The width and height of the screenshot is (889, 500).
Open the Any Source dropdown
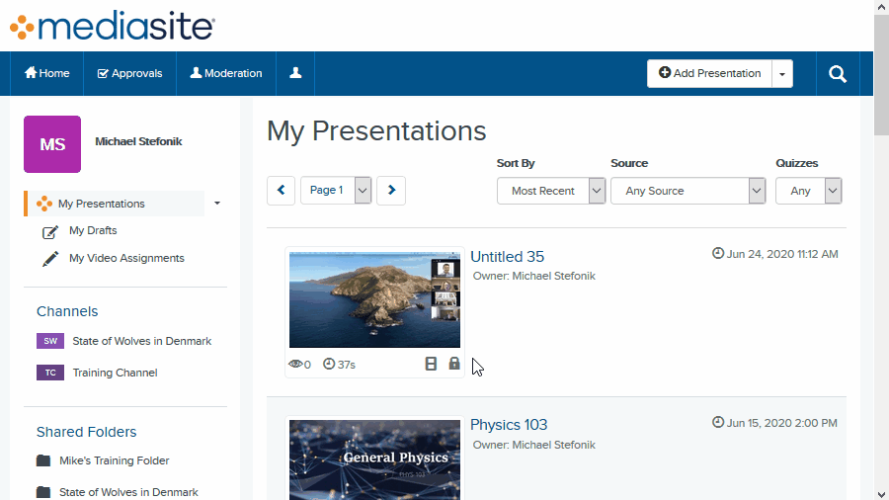pos(688,191)
